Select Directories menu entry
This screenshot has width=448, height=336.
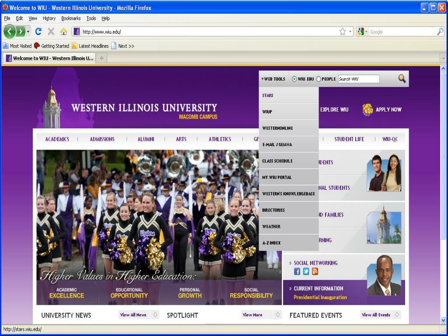289,210
